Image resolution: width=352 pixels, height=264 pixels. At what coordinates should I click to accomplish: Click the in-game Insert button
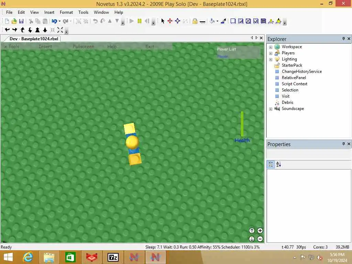45,46
